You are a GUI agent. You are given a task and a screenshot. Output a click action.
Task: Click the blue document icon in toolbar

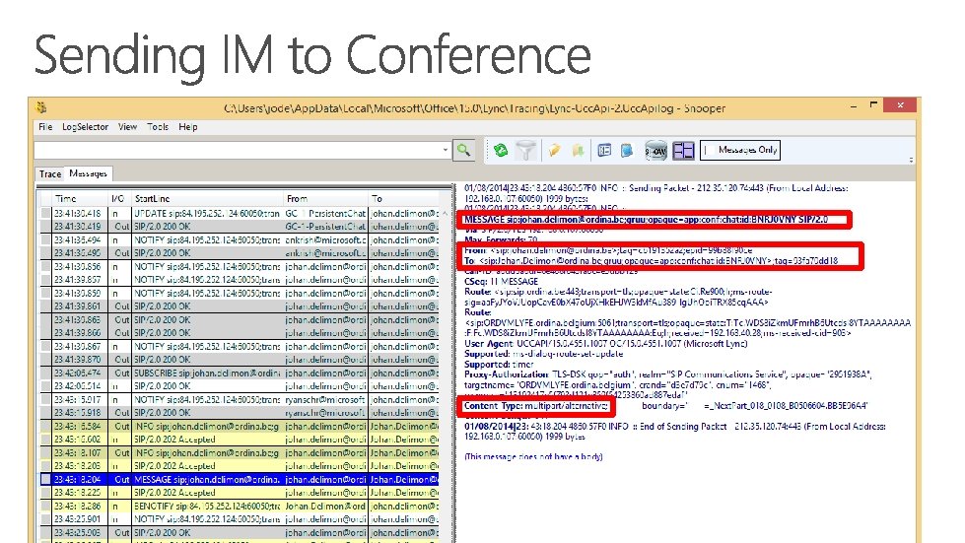[627, 150]
